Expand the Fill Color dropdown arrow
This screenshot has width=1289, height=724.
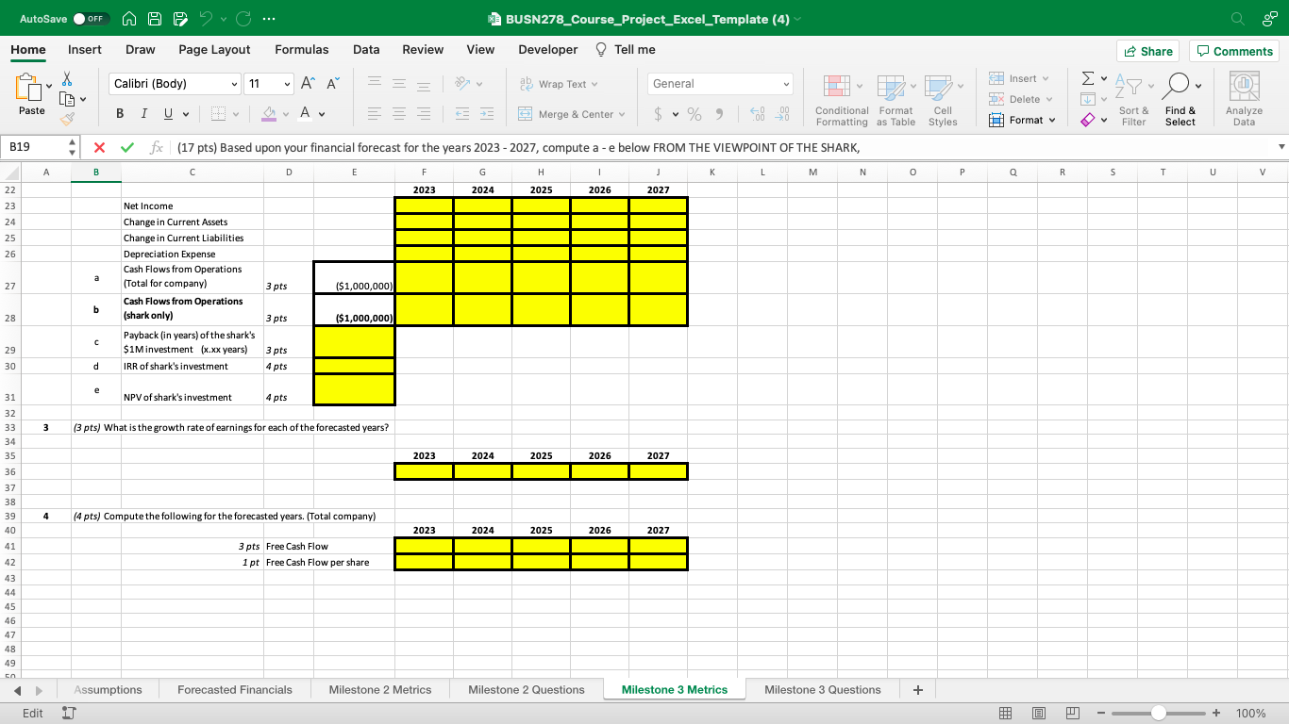(283, 113)
